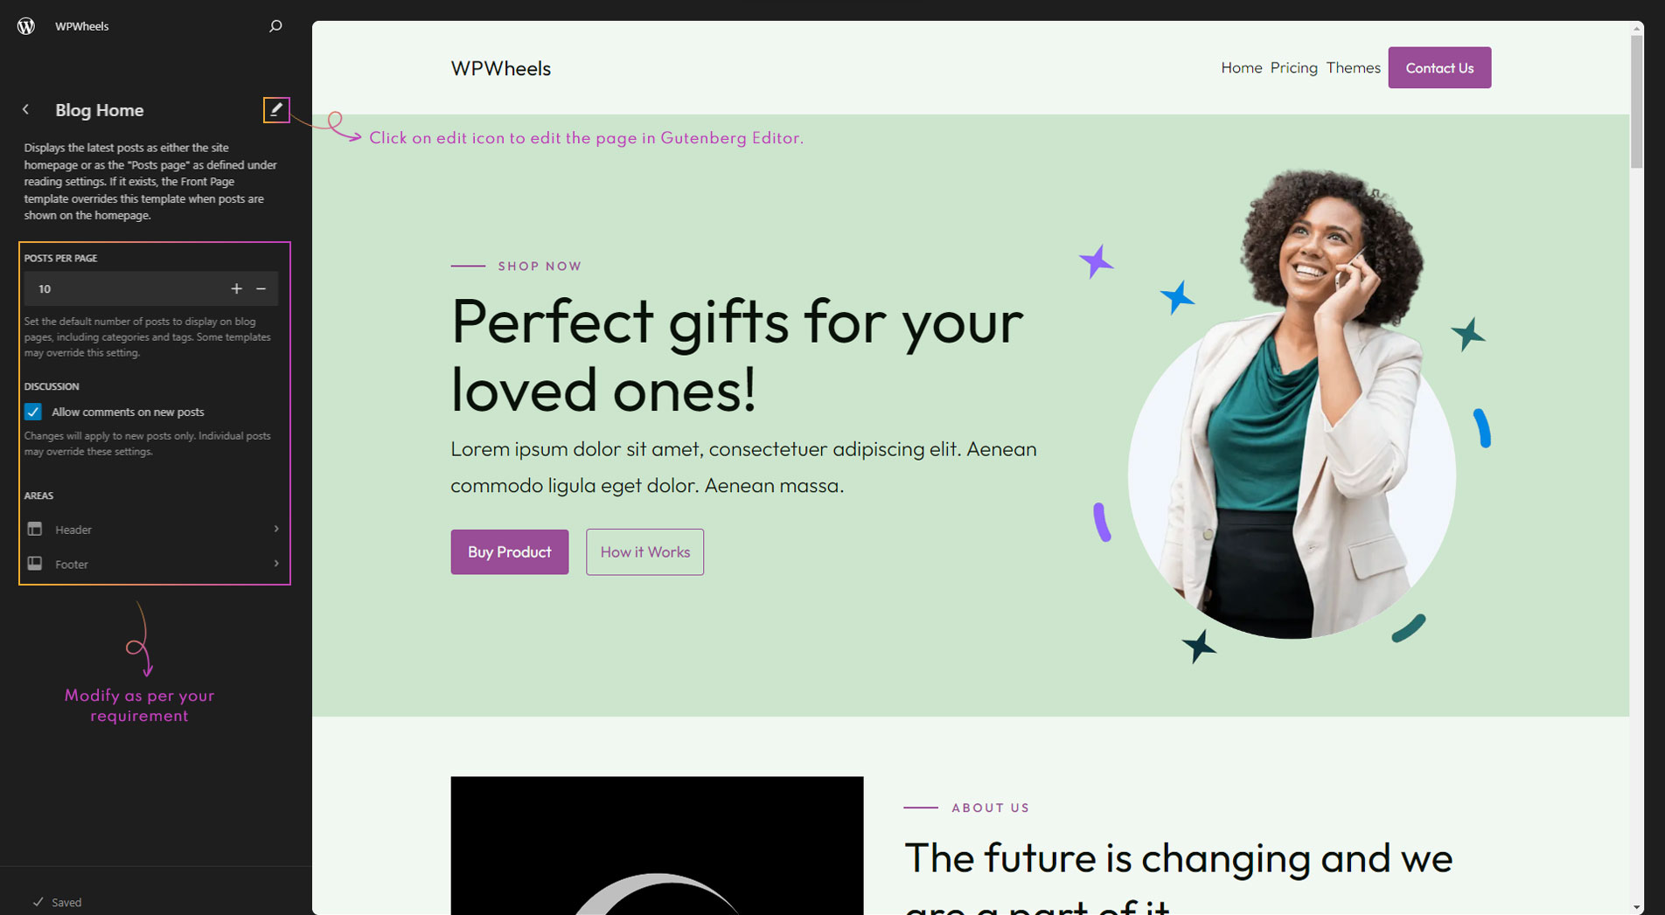The image size is (1665, 915).
Task: Click the Contact Us button
Action: [1439, 68]
